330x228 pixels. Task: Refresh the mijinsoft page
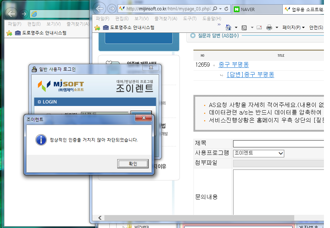(226, 9)
